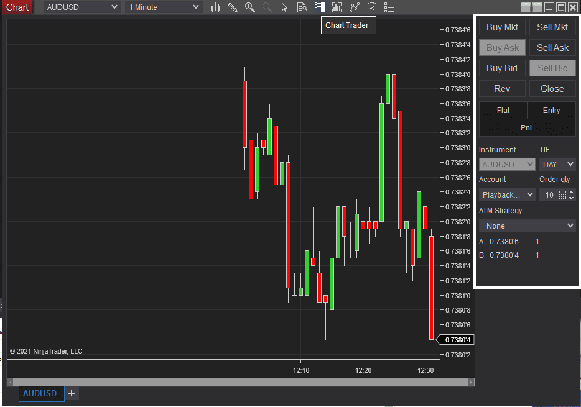Image resolution: width=581 pixels, height=407 pixels.
Task: Click the horizontal chart scrollbar
Action: tap(241, 382)
